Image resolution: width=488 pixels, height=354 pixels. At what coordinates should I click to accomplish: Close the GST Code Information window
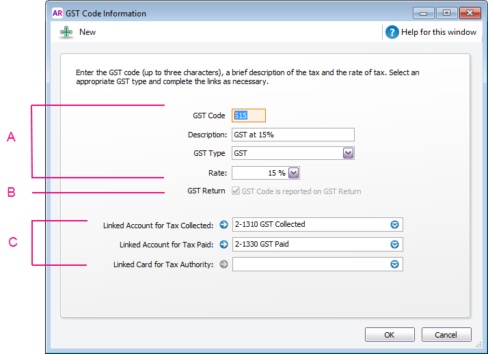(470, 13)
